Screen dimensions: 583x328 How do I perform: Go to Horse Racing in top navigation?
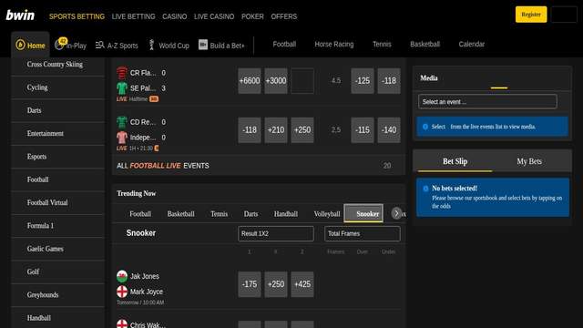(334, 45)
